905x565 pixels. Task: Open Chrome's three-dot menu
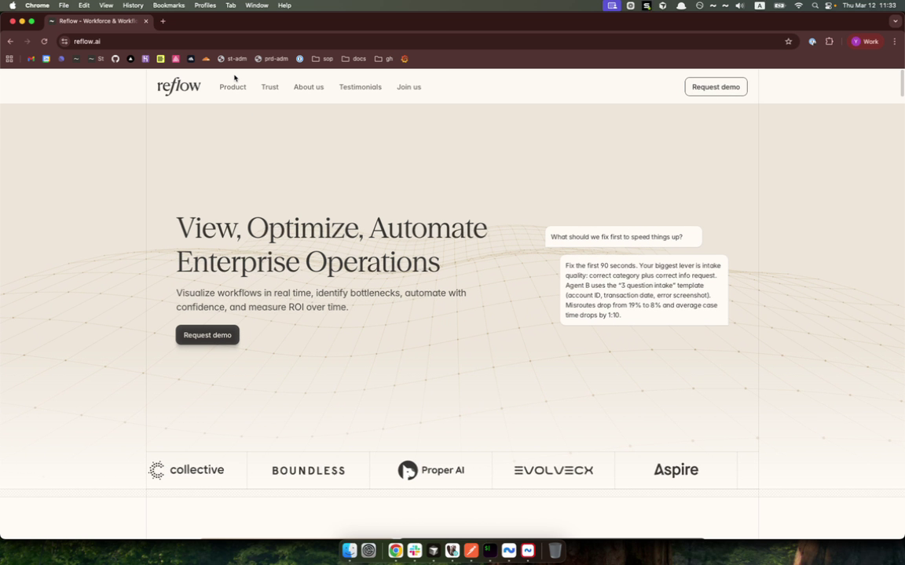[895, 42]
